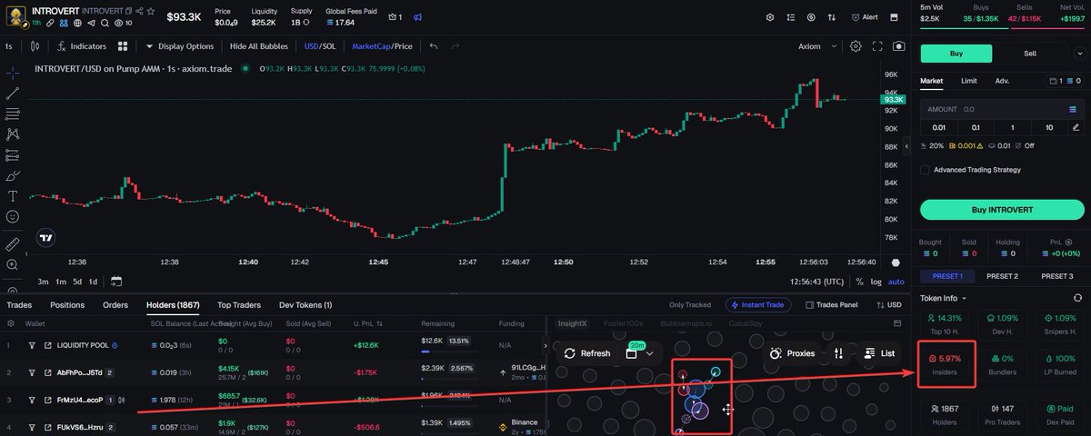Open the emoji icons tool
Screen dimensions: 1091x436
(13, 217)
